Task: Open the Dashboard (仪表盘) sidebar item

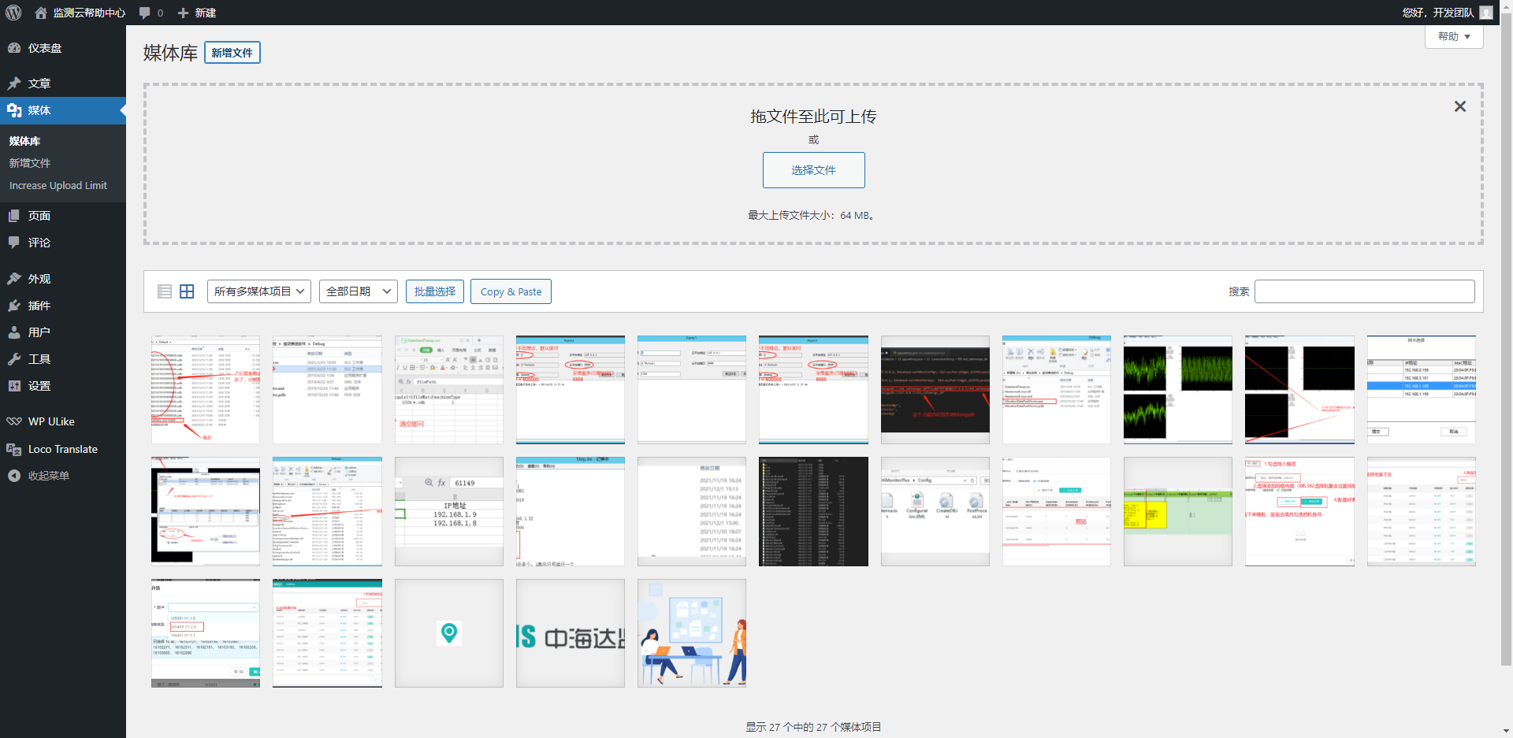Action: (x=44, y=48)
